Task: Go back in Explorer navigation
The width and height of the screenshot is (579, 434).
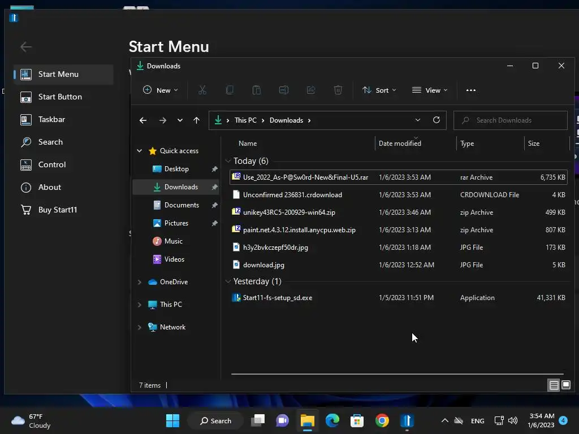Action: tap(143, 120)
